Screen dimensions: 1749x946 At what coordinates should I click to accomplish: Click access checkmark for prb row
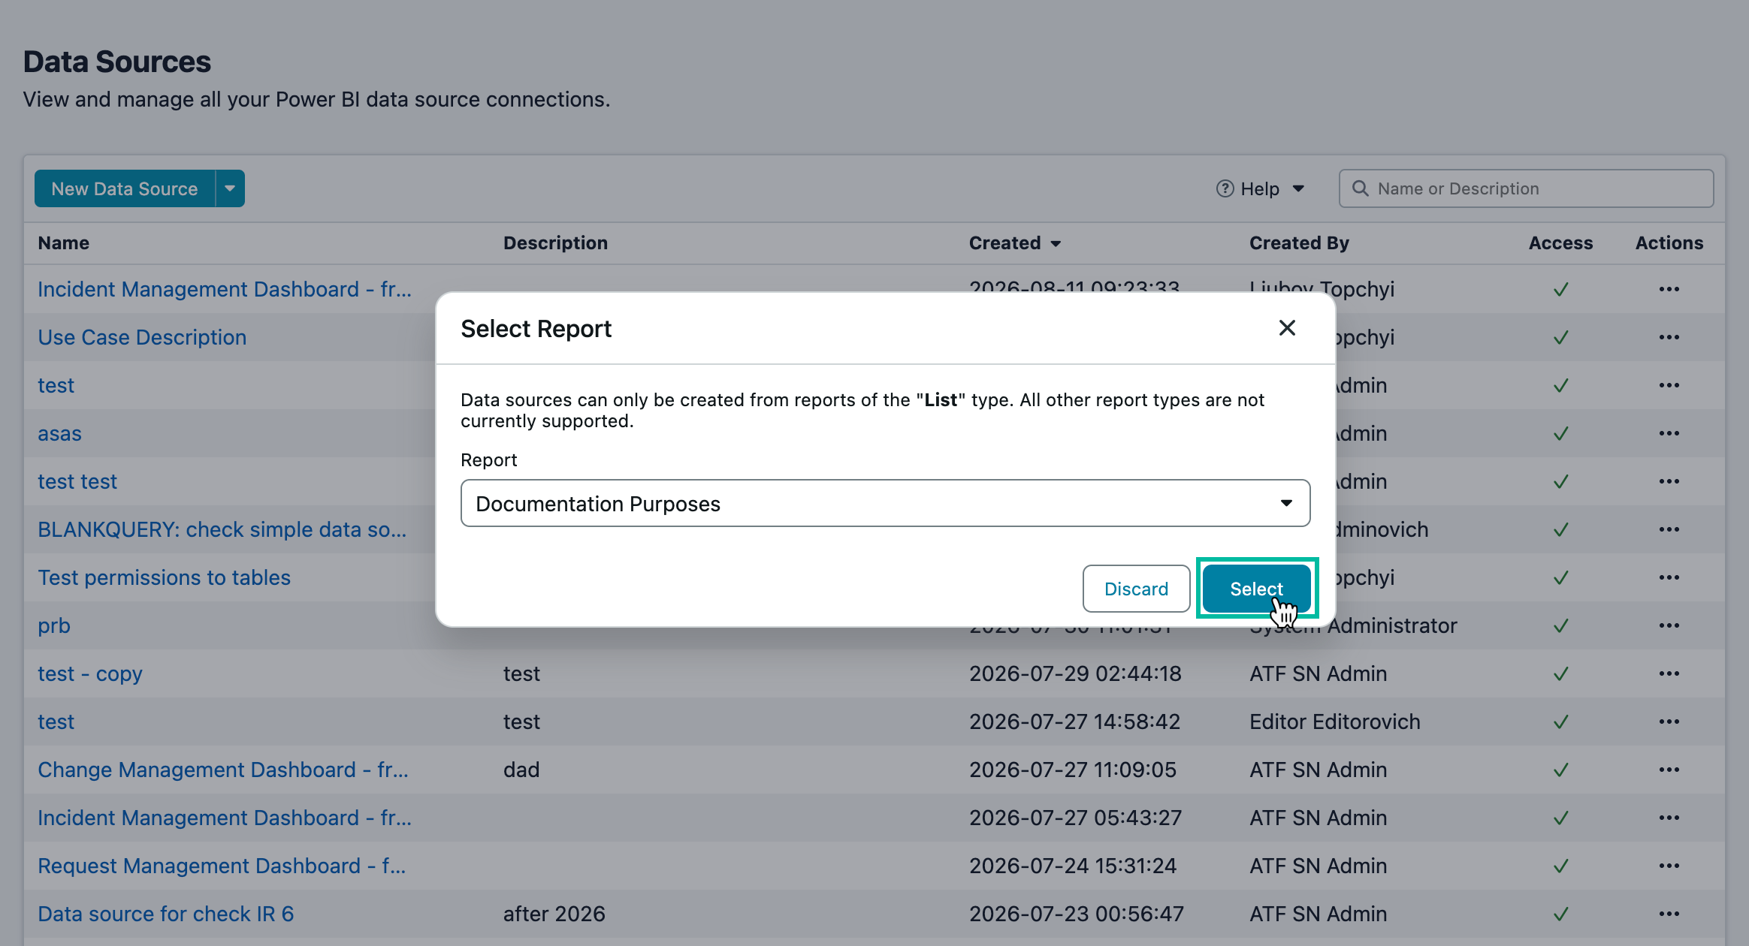pyautogui.click(x=1560, y=625)
